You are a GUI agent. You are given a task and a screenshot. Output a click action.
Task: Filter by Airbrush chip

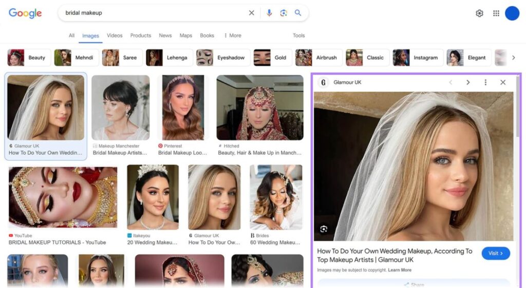click(318, 57)
